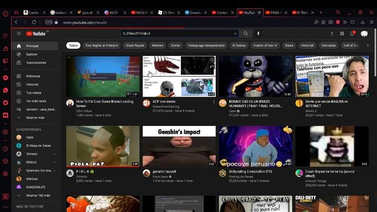Show more filter chips with right arrow
377x212 pixels.
368,45
